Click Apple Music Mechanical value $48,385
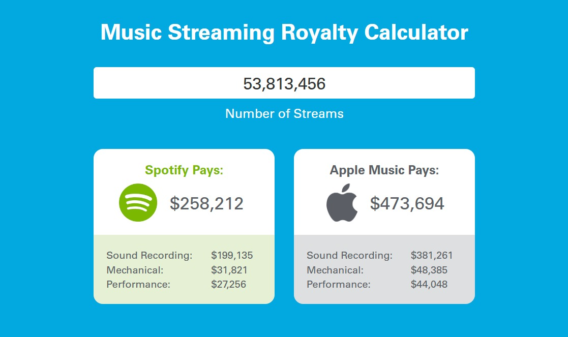The height and width of the screenshot is (337, 568). click(x=429, y=270)
